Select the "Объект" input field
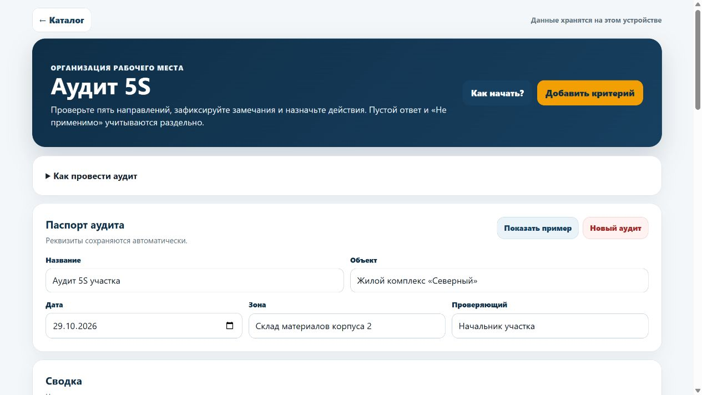Image resolution: width=702 pixels, height=395 pixels. [x=499, y=281]
